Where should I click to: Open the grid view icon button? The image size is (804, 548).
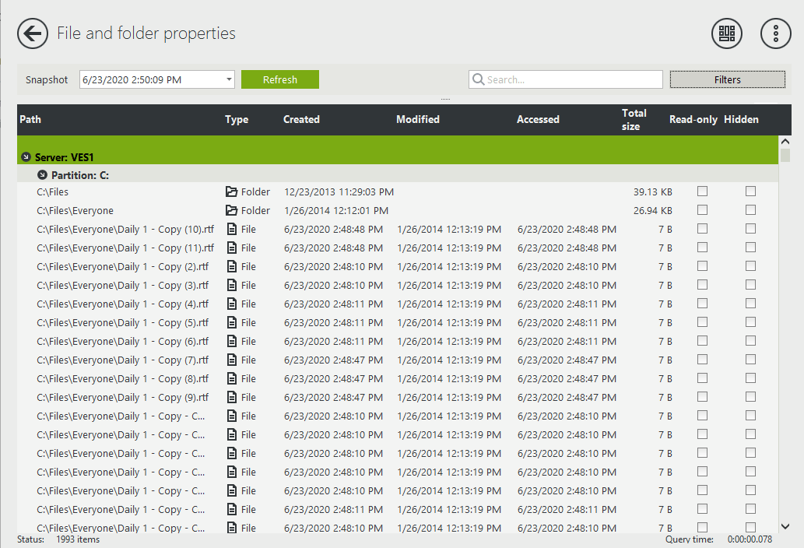(x=727, y=33)
